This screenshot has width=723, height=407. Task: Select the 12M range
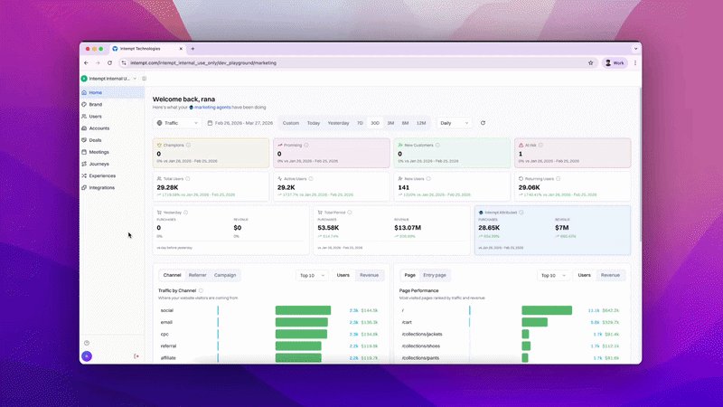click(x=421, y=123)
